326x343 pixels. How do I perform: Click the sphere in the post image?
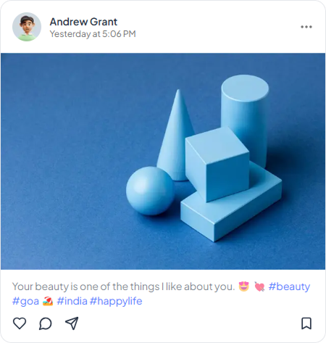(x=150, y=191)
